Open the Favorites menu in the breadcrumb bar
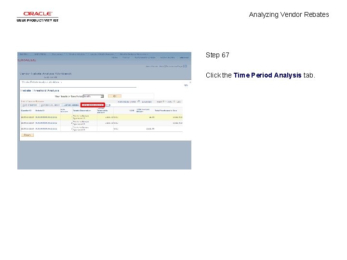This screenshot has height=260, width=347. tap(24, 54)
